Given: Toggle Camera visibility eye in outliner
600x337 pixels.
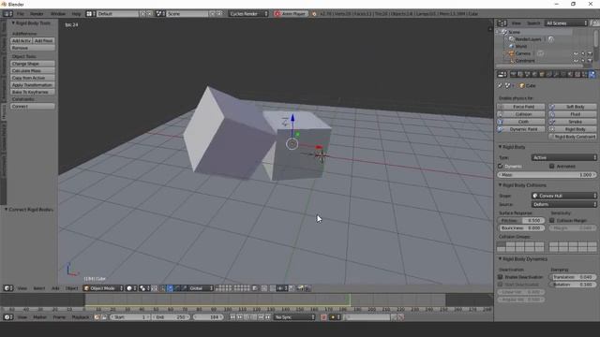Looking at the screenshot, I should coord(576,53).
